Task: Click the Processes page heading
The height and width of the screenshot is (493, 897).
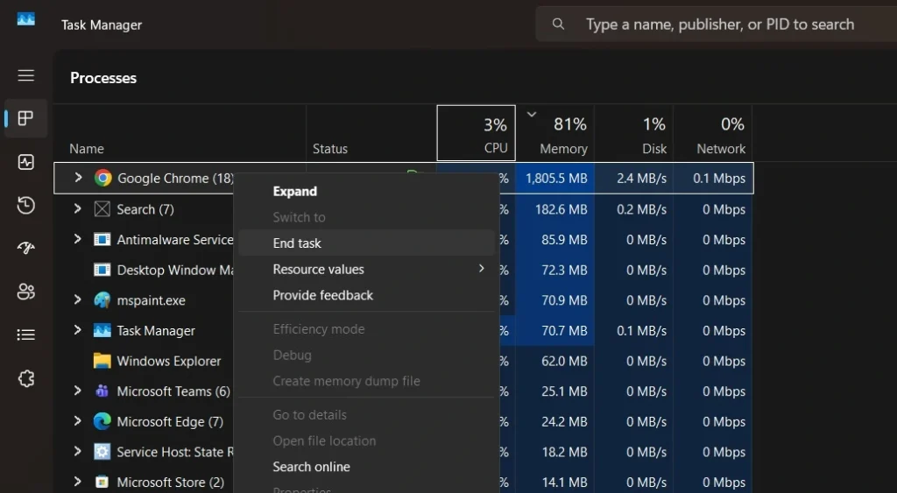Action: tap(103, 78)
